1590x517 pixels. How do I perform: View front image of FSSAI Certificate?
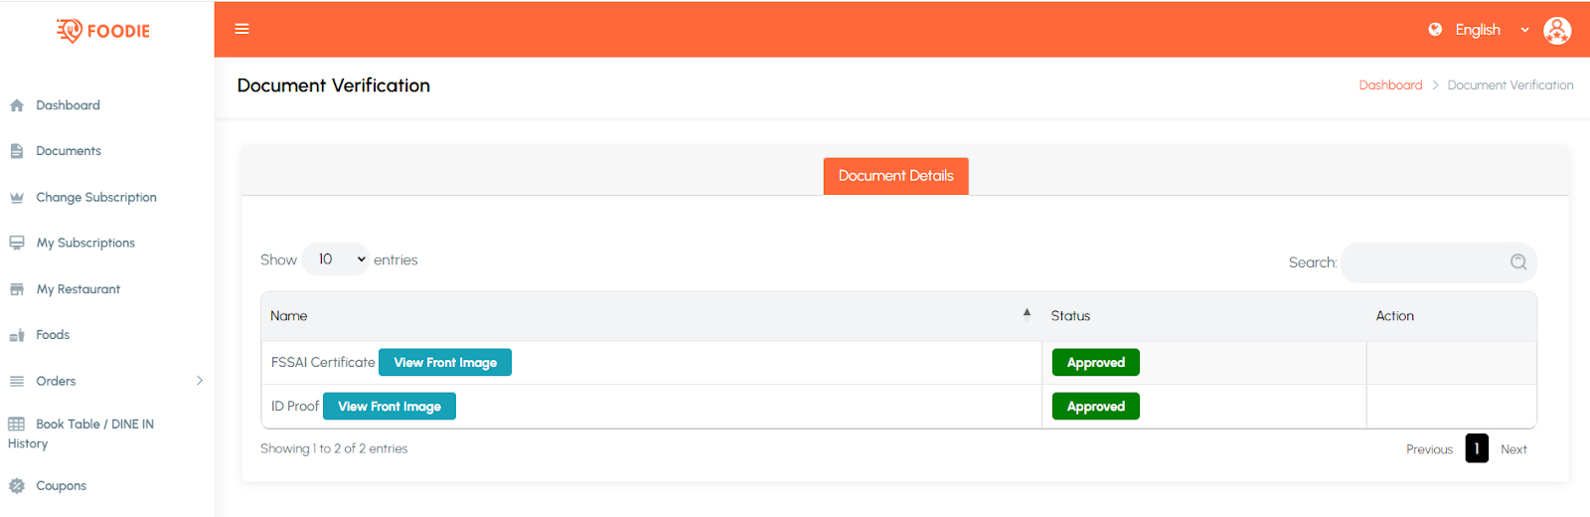[x=445, y=363]
